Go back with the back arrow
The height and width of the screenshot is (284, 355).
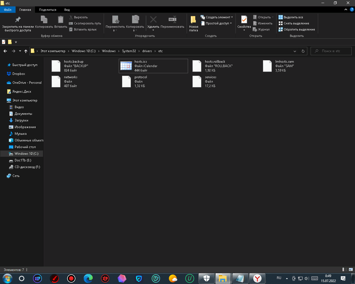point(5,51)
